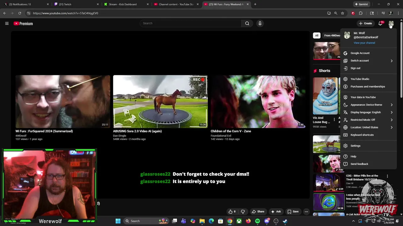403x226 pixels.
Task: Click the Create button
Action: click(x=366, y=24)
